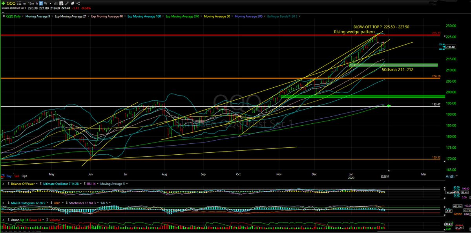The height and width of the screenshot is (233, 471).
Task: Click move arrows beside Ultimate Oscillator
Action: [x=40, y=184]
